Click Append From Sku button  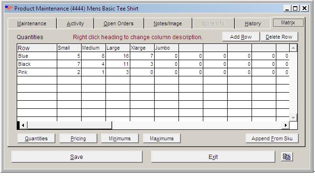(272, 138)
